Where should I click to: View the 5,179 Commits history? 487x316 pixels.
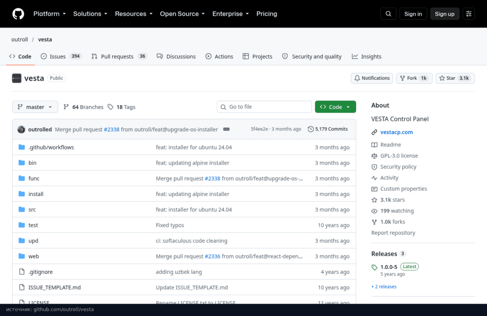(328, 129)
